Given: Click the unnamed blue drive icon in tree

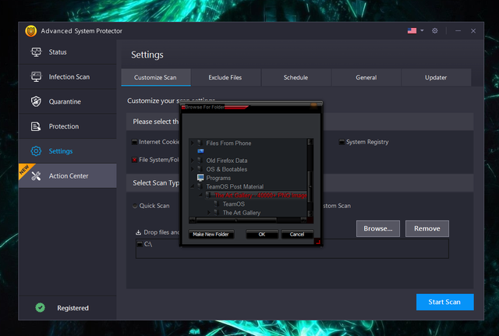Looking at the screenshot, I should 200,151.
